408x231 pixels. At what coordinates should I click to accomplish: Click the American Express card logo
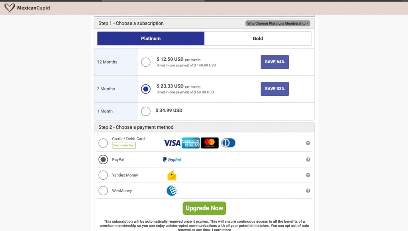click(x=191, y=143)
